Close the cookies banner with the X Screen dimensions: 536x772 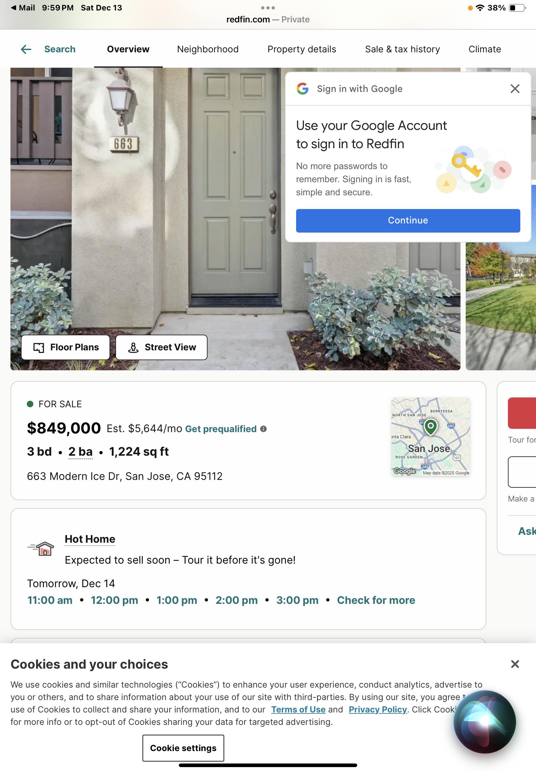click(515, 664)
